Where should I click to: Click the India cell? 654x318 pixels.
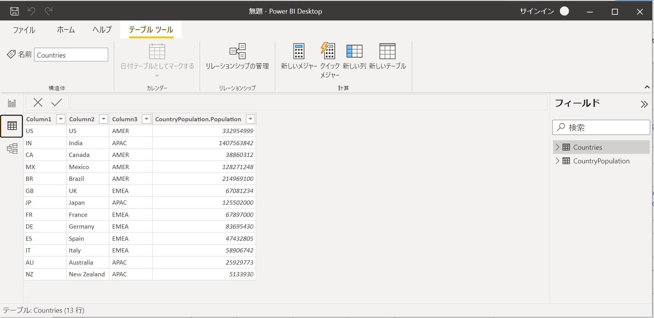click(x=88, y=143)
